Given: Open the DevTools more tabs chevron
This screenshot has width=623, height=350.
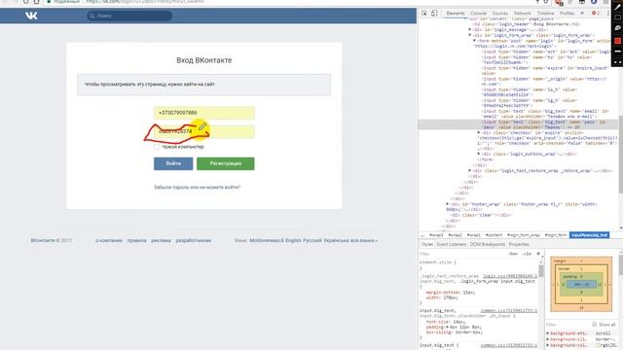Looking at the screenshot, I should coord(582,13).
